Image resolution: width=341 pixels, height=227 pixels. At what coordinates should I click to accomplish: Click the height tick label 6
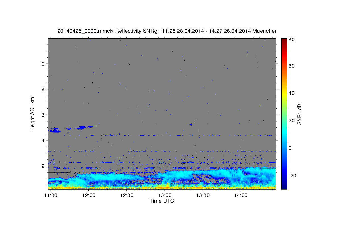coord(43,115)
